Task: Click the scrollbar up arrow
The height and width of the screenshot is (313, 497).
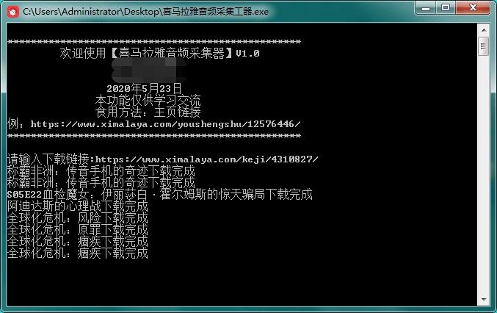Action: tap(484, 30)
